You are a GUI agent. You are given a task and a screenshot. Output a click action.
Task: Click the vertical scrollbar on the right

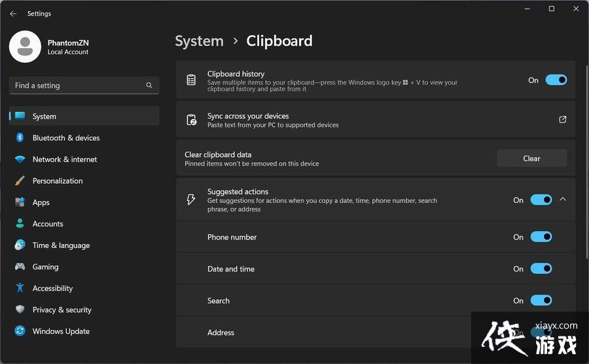pyautogui.click(x=587, y=162)
